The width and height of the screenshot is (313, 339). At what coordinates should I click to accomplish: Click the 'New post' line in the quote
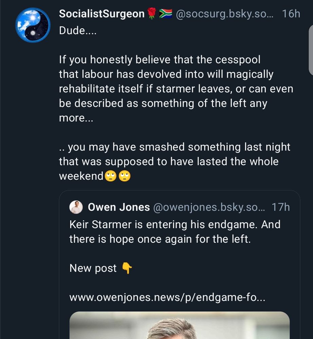(92, 268)
